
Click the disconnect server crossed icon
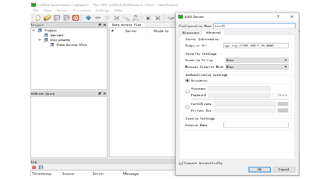tap(117, 18)
